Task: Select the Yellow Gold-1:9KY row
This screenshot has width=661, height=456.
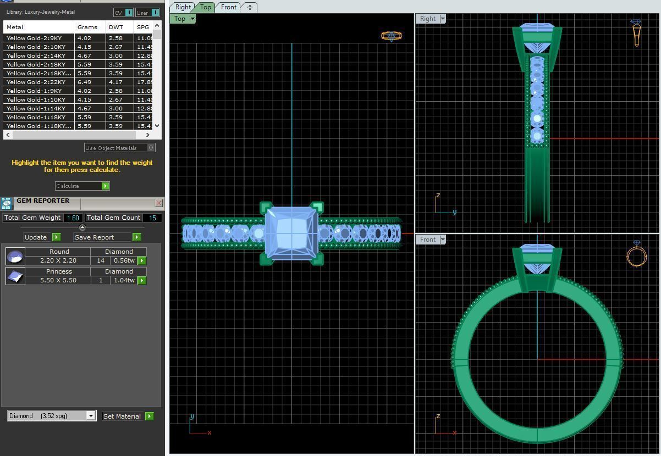Action: 78,91
